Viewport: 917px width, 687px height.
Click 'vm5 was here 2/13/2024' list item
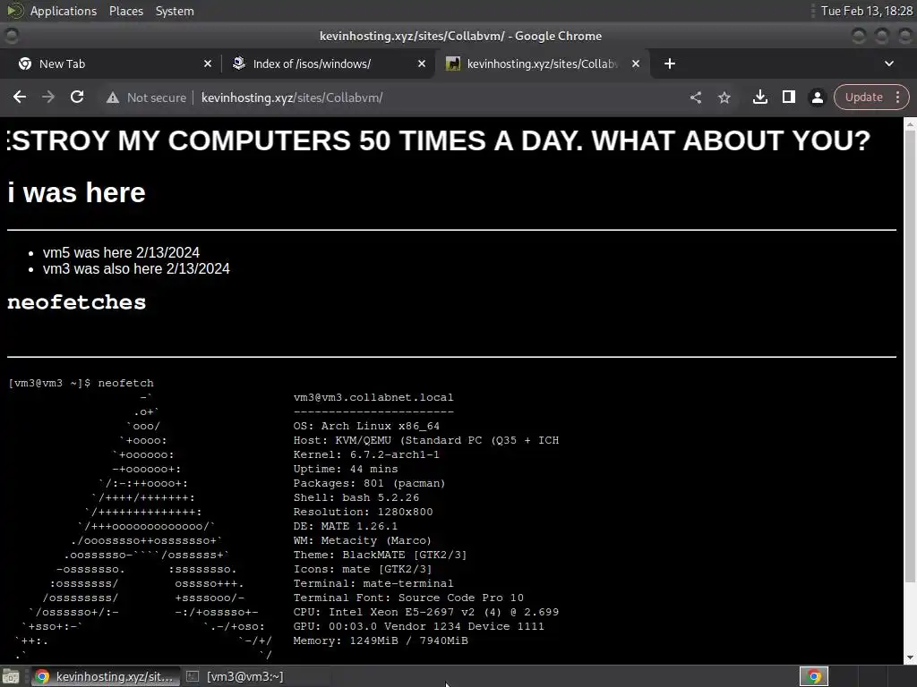(121, 252)
